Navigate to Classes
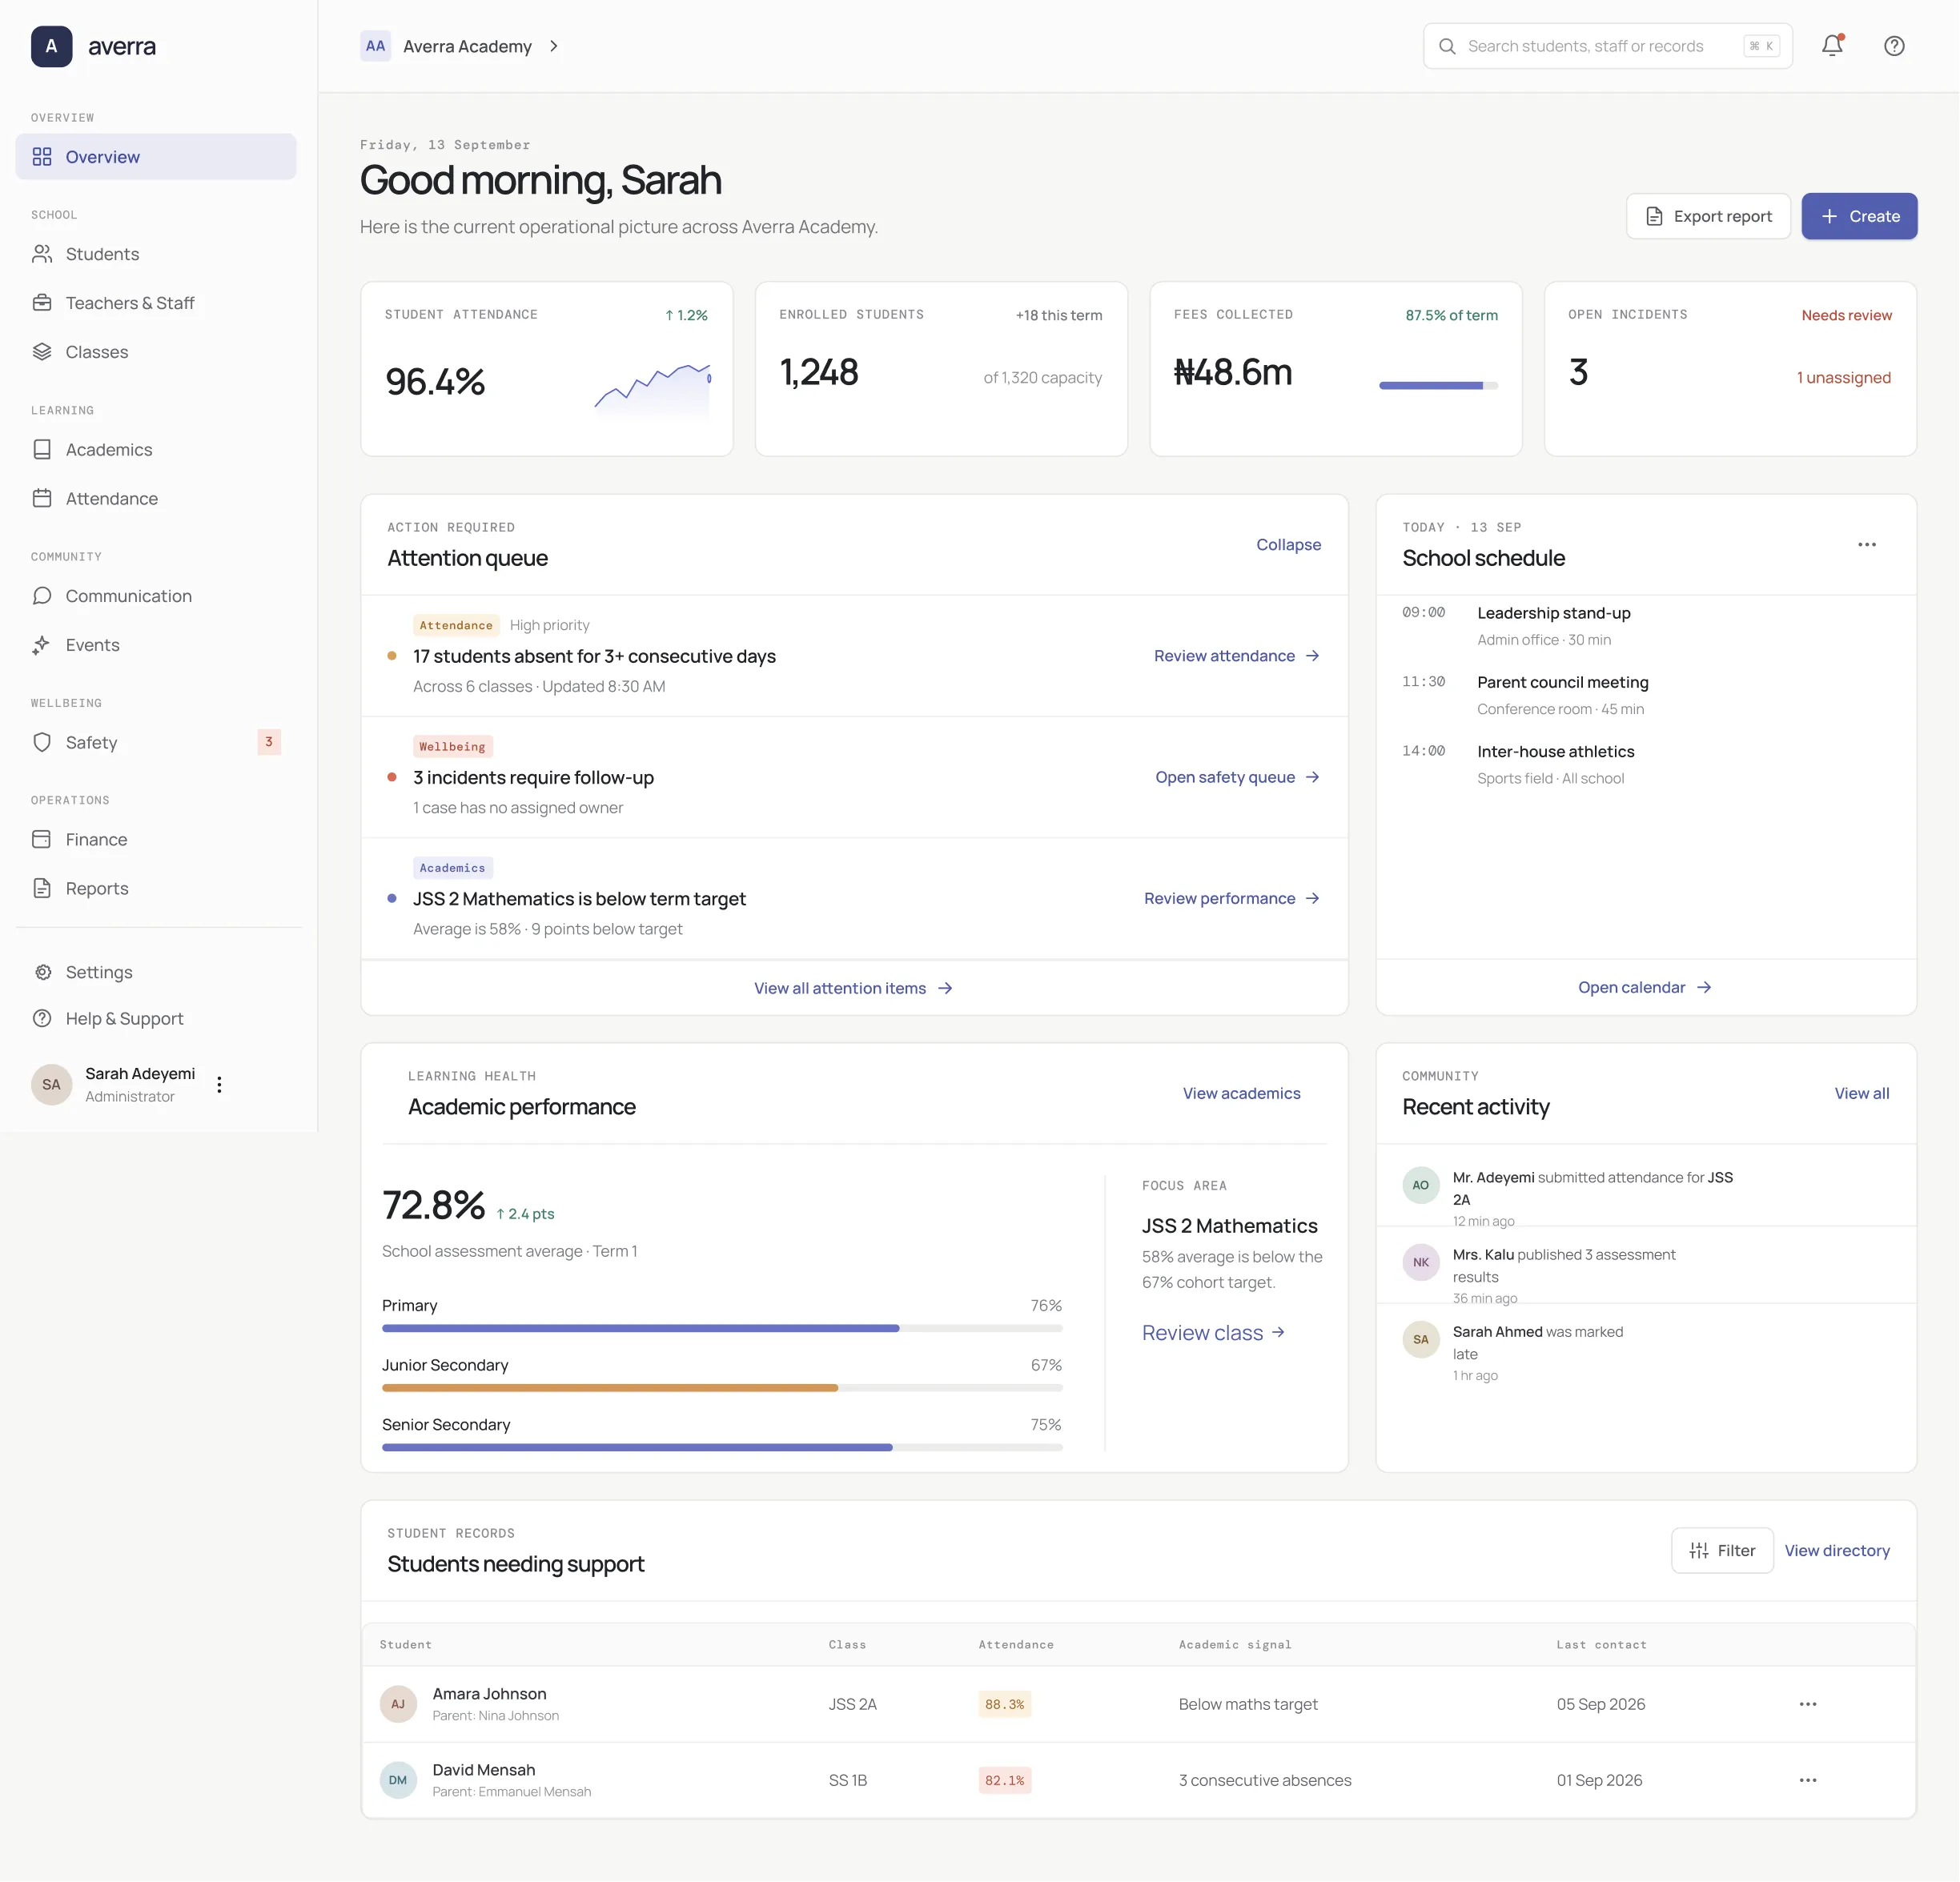 coord(156,352)
